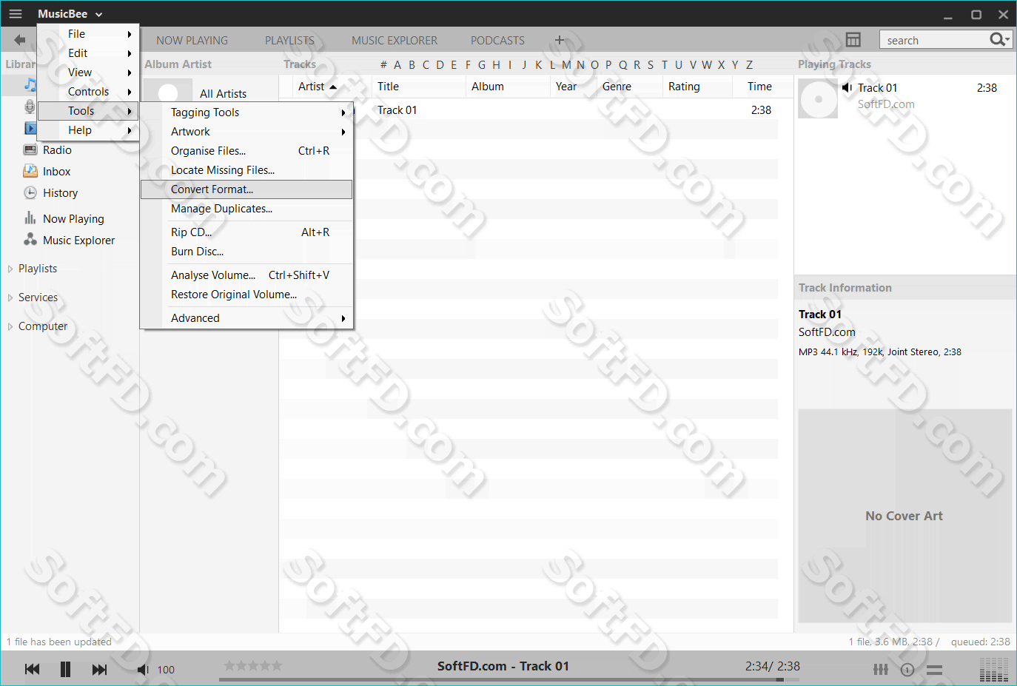Sort by the Genre column header
This screenshot has height=686, width=1017.
(x=630, y=87)
